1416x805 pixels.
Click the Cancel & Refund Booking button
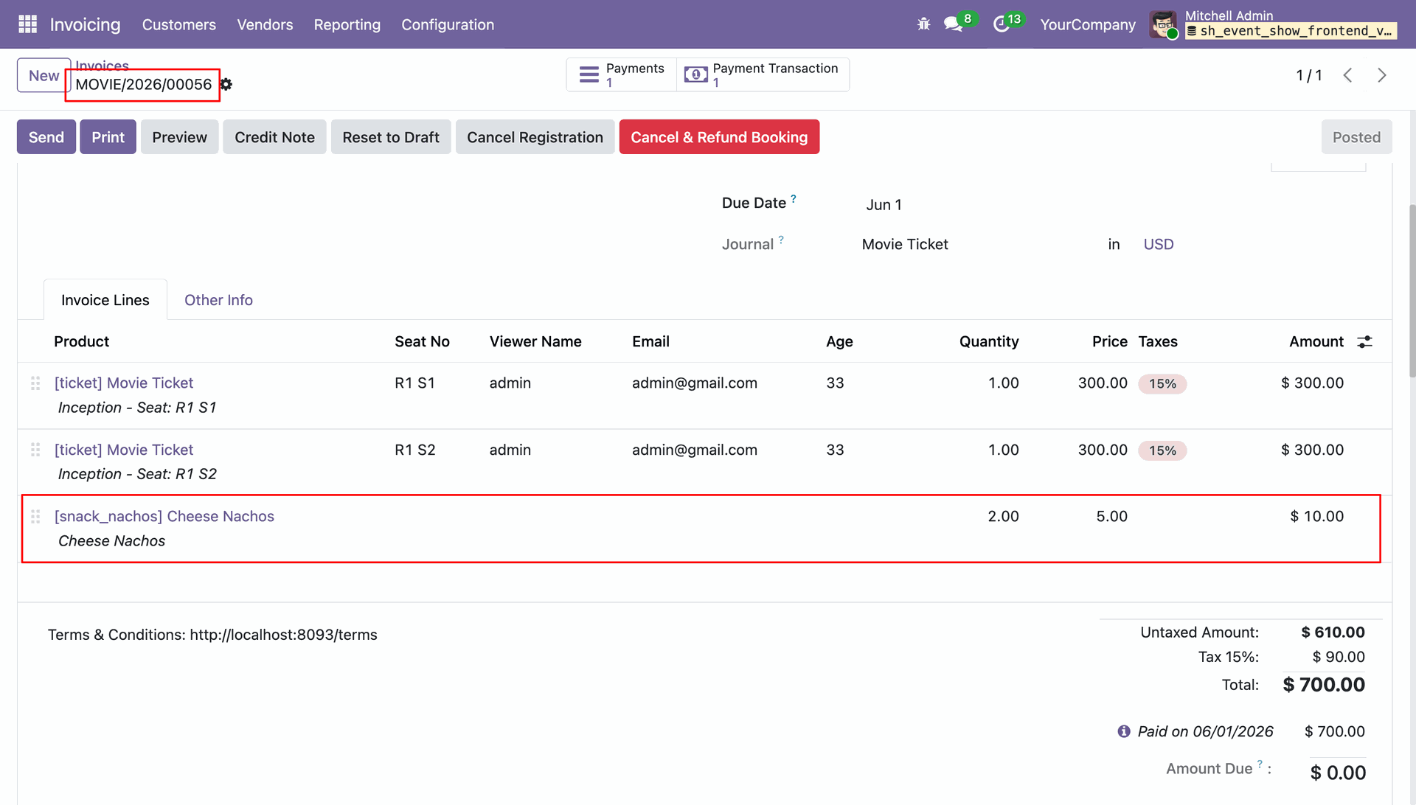[x=719, y=137]
